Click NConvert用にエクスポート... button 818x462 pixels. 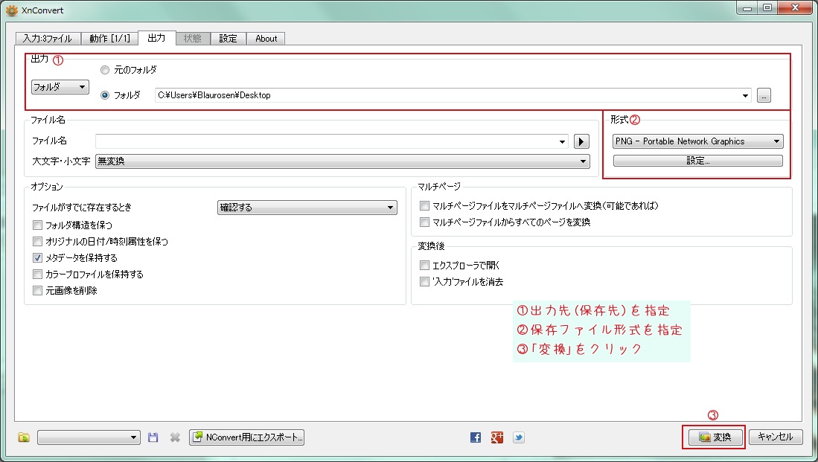pyautogui.click(x=247, y=437)
